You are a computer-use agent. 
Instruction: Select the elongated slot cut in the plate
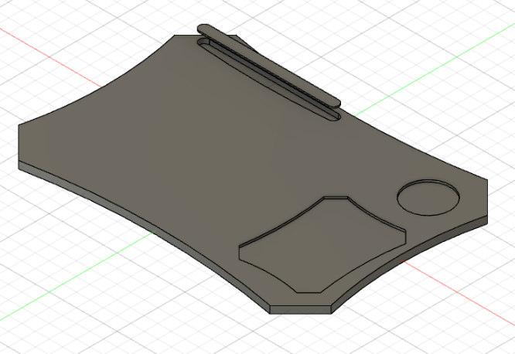point(268,81)
